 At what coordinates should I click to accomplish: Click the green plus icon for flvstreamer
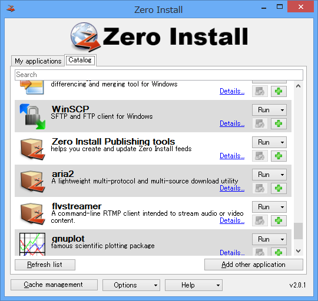coord(279,220)
